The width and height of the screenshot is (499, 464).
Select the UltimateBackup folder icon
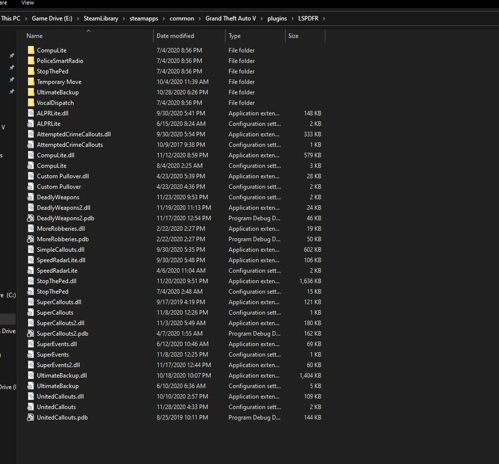point(31,92)
